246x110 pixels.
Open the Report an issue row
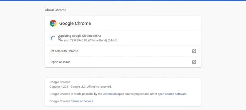123,62
